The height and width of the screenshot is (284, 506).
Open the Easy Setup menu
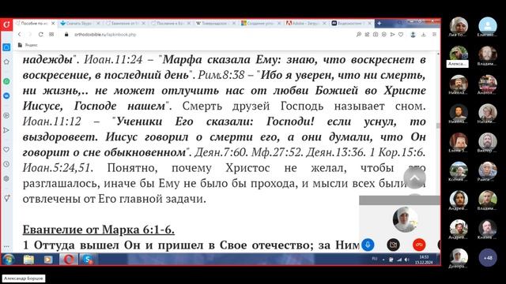pyautogui.click(x=434, y=35)
